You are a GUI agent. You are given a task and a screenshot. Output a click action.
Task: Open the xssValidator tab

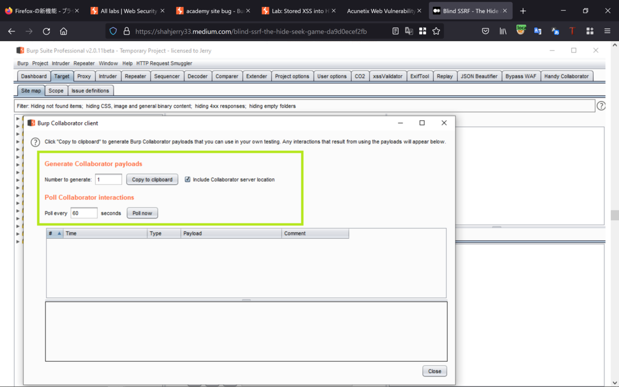(x=387, y=76)
